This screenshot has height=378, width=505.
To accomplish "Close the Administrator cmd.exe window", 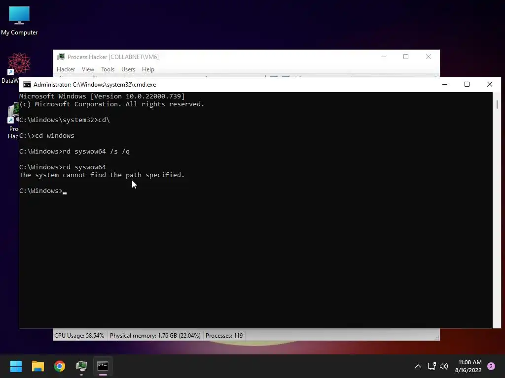I will [490, 85].
